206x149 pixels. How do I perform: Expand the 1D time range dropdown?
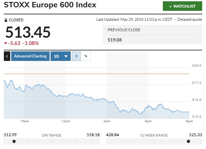pos(60,56)
